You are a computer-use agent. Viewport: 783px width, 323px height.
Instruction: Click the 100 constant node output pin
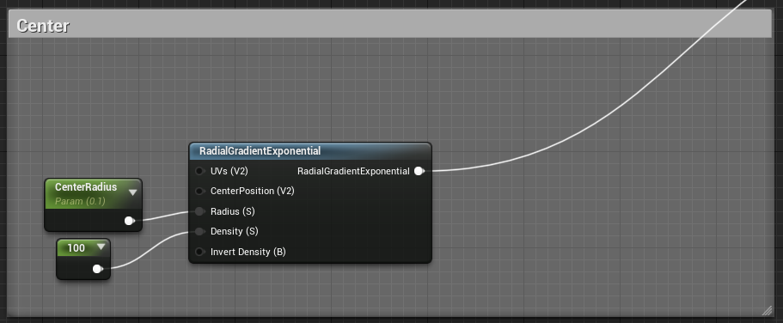click(x=98, y=269)
